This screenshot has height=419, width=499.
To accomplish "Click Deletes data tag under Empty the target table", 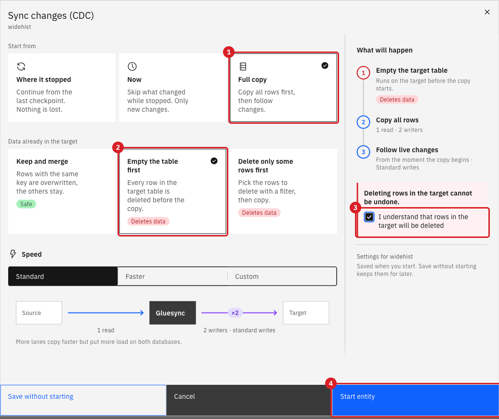I will [397, 100].
